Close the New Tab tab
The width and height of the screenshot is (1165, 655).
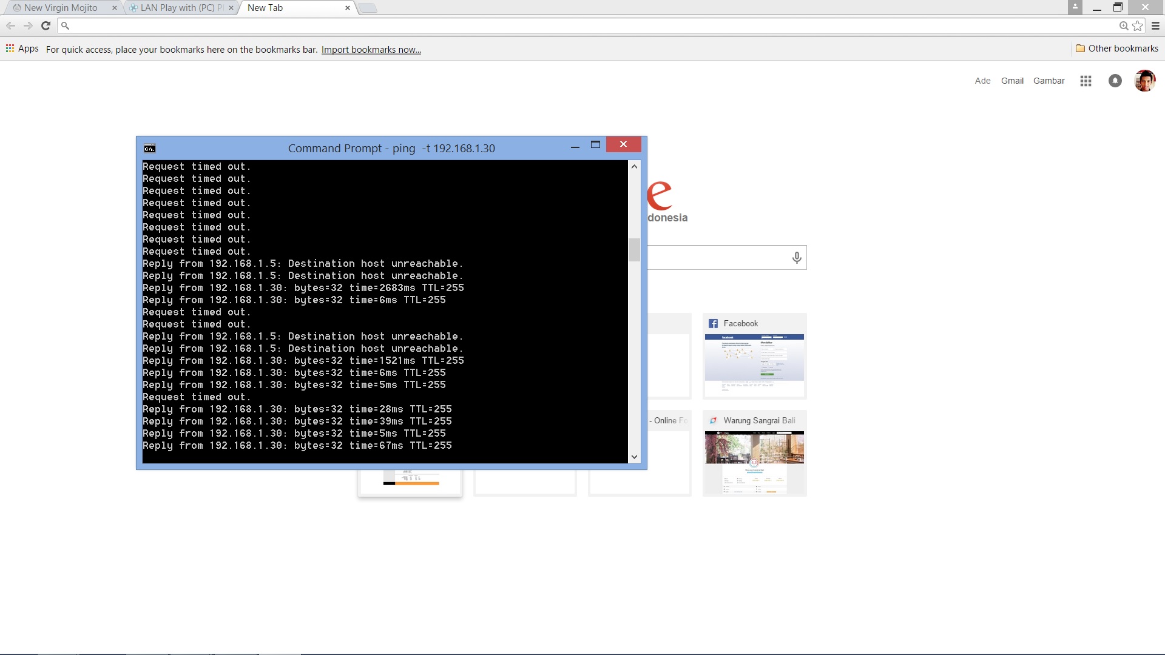tap(348, 8)
